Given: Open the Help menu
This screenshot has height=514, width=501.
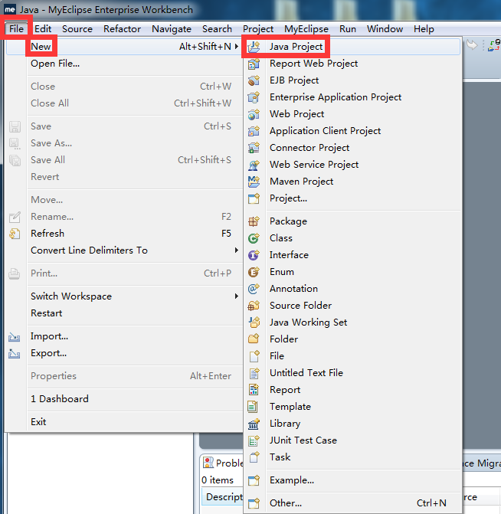Looking at the screenshot, I should [424, 29].
